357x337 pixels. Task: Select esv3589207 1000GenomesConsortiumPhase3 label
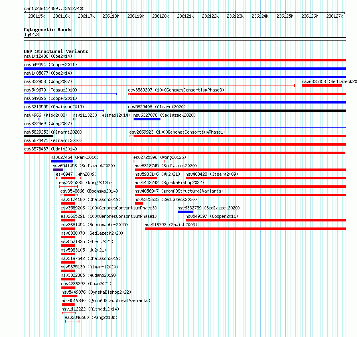[x=176, y=90]
